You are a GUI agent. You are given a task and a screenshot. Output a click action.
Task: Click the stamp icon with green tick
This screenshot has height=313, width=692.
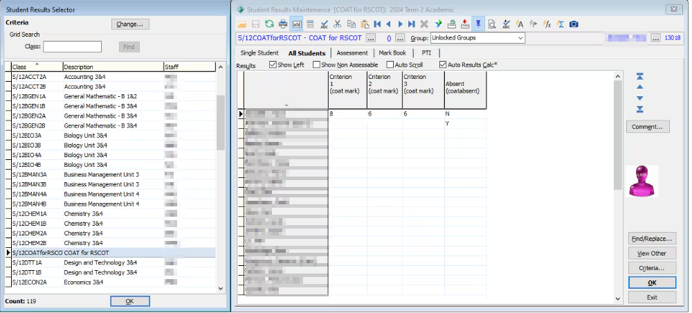click(451, 24)
